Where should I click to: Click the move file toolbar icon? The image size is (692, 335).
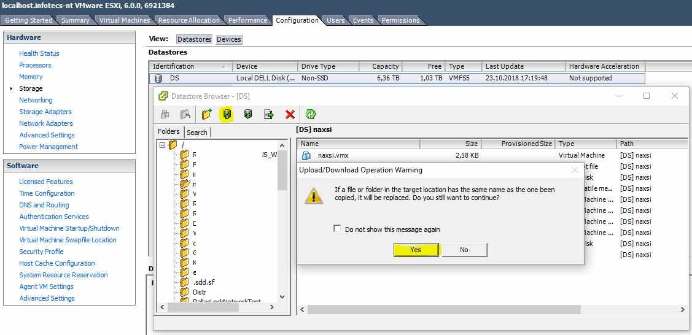[268, 114]
